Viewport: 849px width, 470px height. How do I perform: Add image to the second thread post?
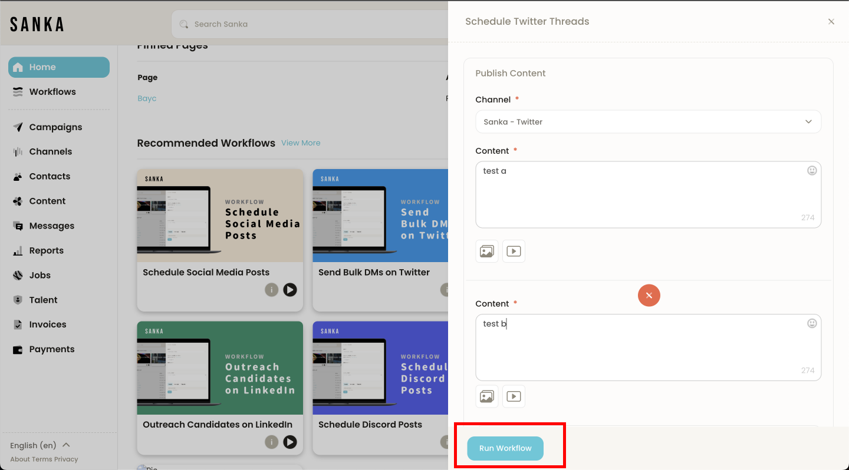pos(486,396)
